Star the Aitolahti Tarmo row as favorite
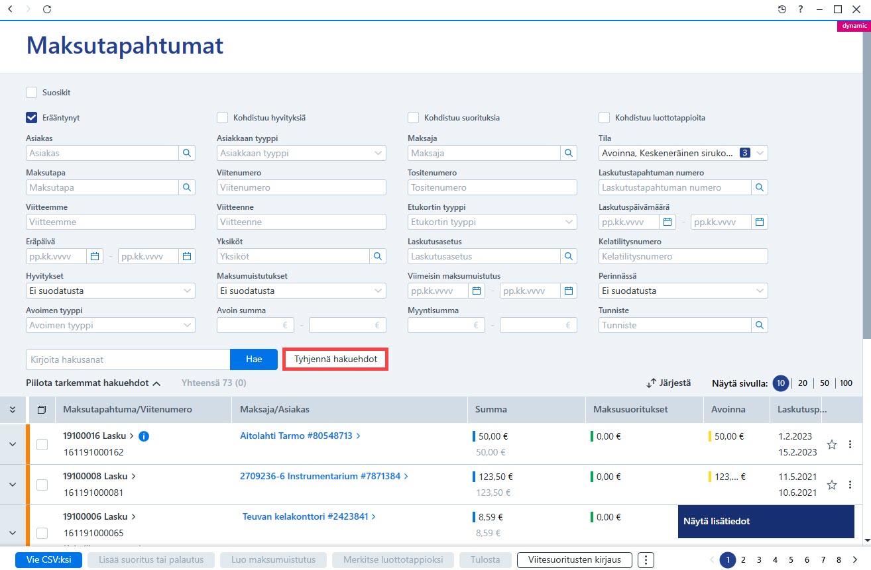 (832, 444)
